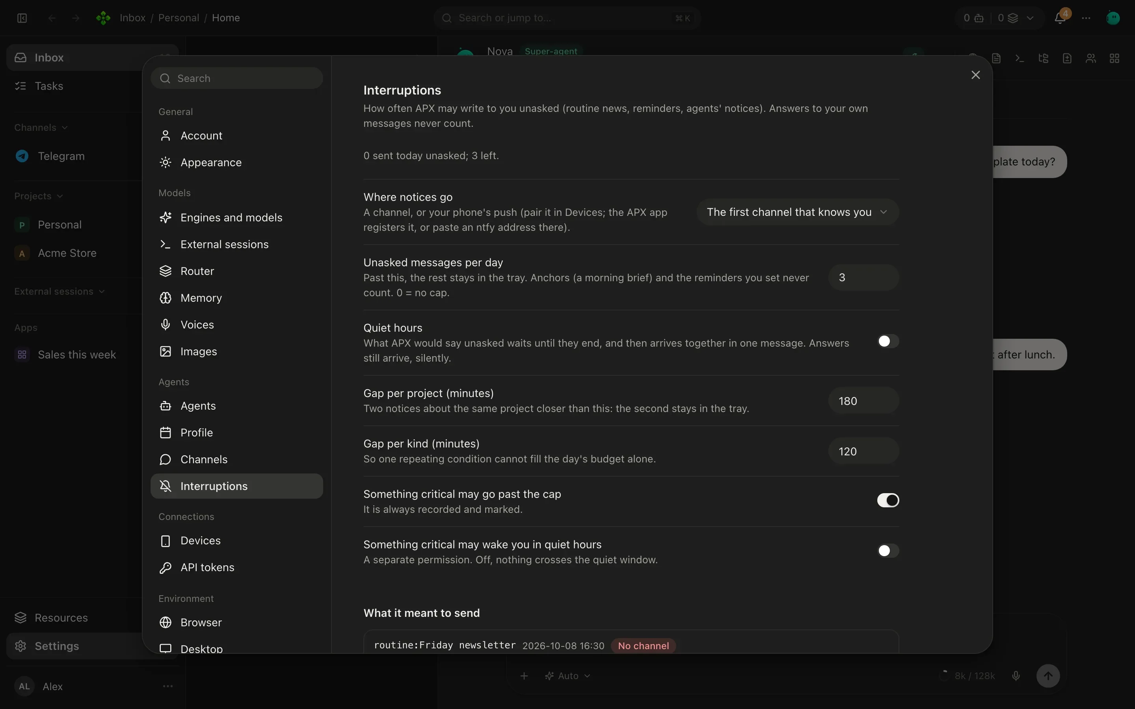
Task: Enable critical may wake you in quiet hours
Action: coord(888,551)
